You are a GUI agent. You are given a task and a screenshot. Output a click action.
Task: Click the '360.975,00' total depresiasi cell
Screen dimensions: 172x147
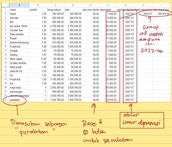click(x=161, y=14)
